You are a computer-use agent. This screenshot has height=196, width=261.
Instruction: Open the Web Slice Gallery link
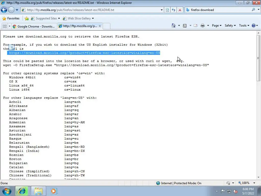77,18
